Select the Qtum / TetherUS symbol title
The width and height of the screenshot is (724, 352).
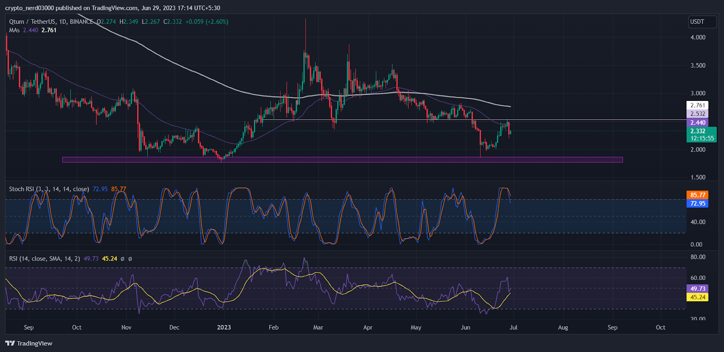52,22
